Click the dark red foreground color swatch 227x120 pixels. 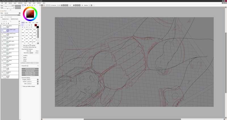click(36, 25)
